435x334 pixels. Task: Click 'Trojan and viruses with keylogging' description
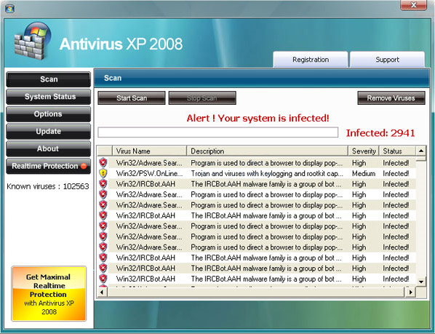click(267, 173)
